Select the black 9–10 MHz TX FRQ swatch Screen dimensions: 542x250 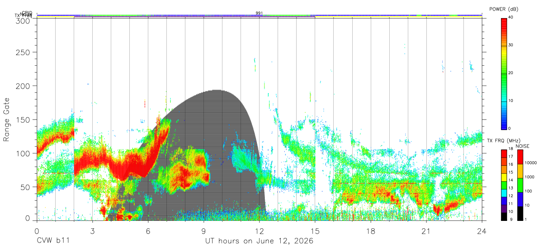coord(504,216)
